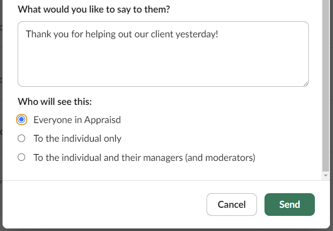This screenshot has height=231, width=333.
Task: Send the thank-you message
Action: point(290,204)
